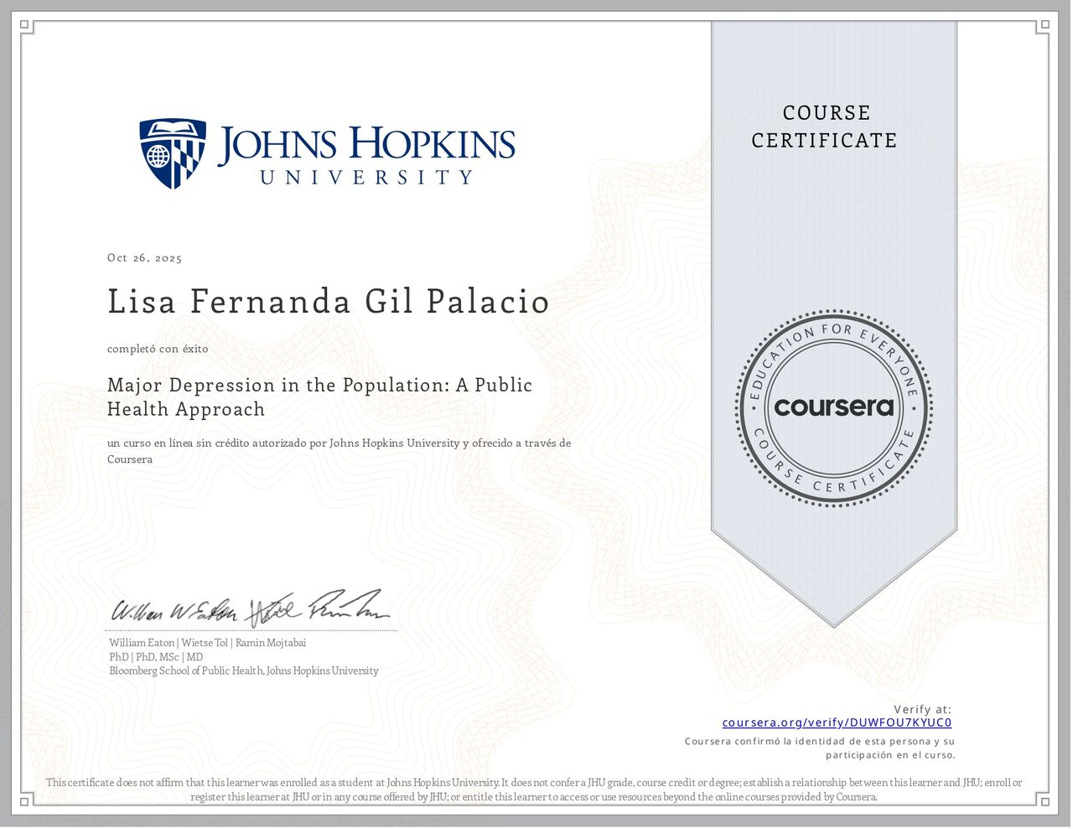Click the Bloomberg School of Public Health line
Screen dimensions: 1073x829
coord(243,671)
